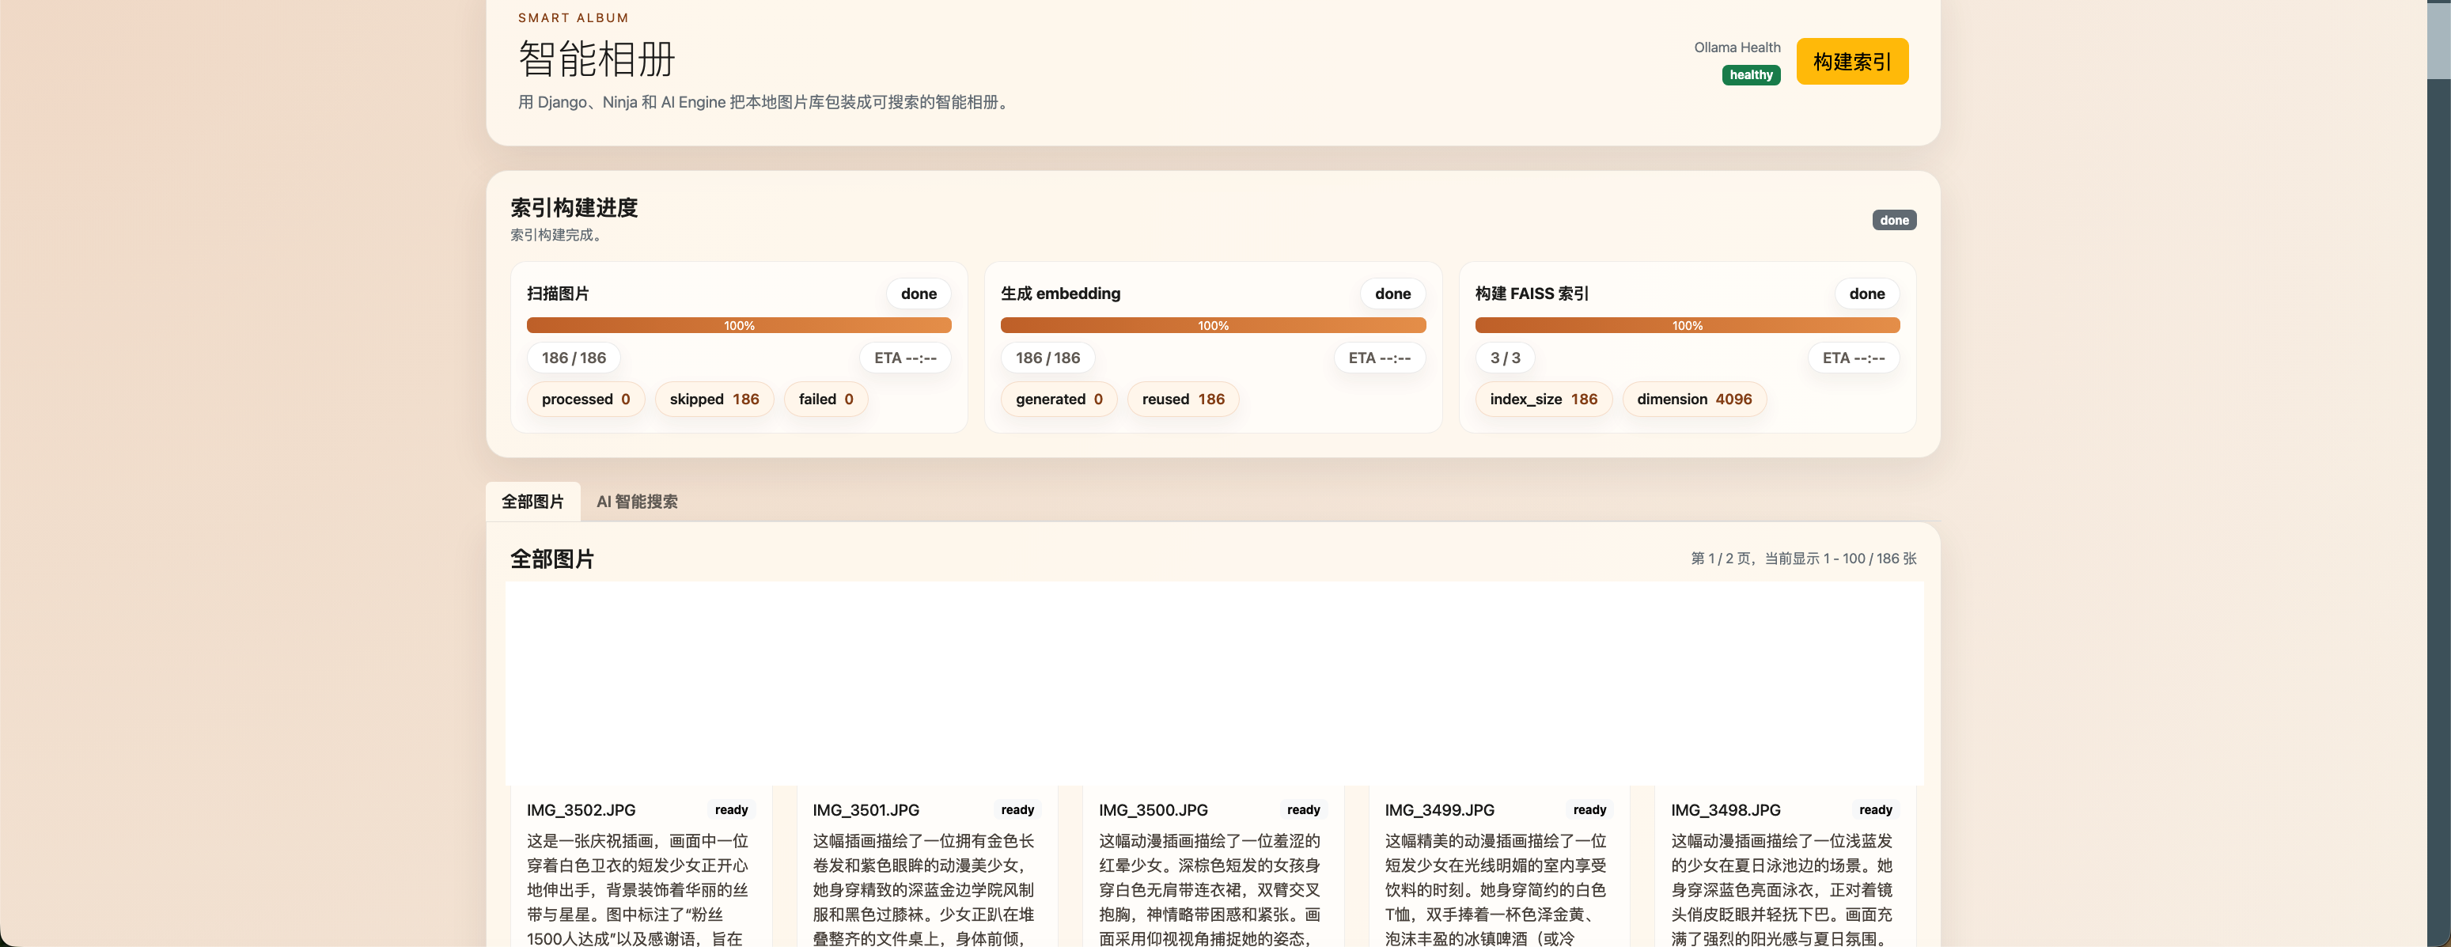
Task: Click the 186 / 186 count under 扫描图片
Action: point(573,359)
